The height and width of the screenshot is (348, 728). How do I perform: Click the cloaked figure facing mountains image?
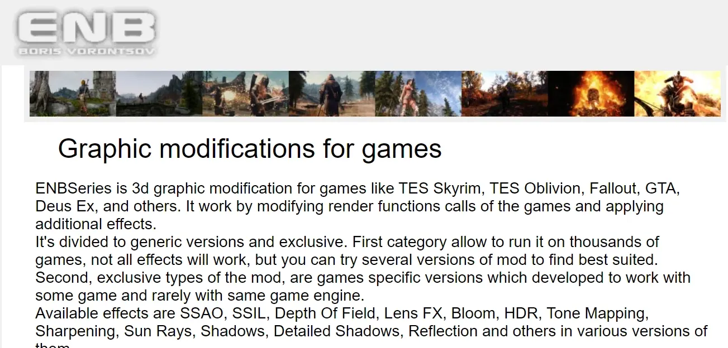332,94
